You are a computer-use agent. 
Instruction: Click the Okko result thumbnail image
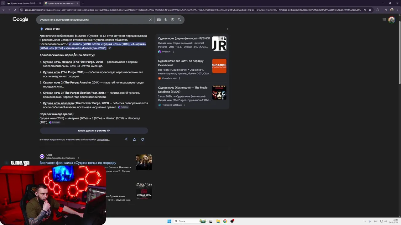(144, 162)
